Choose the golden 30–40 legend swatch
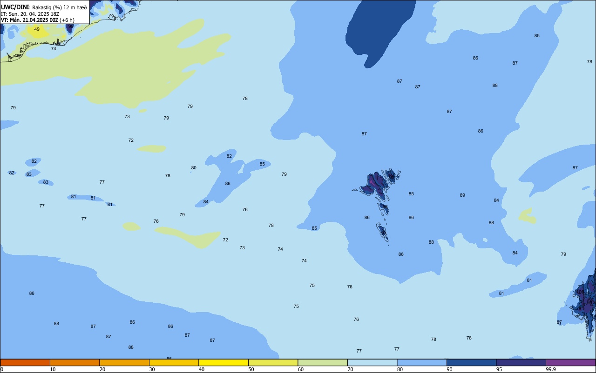The width and height of the screenshot is (596, 373). pos(174,362)
